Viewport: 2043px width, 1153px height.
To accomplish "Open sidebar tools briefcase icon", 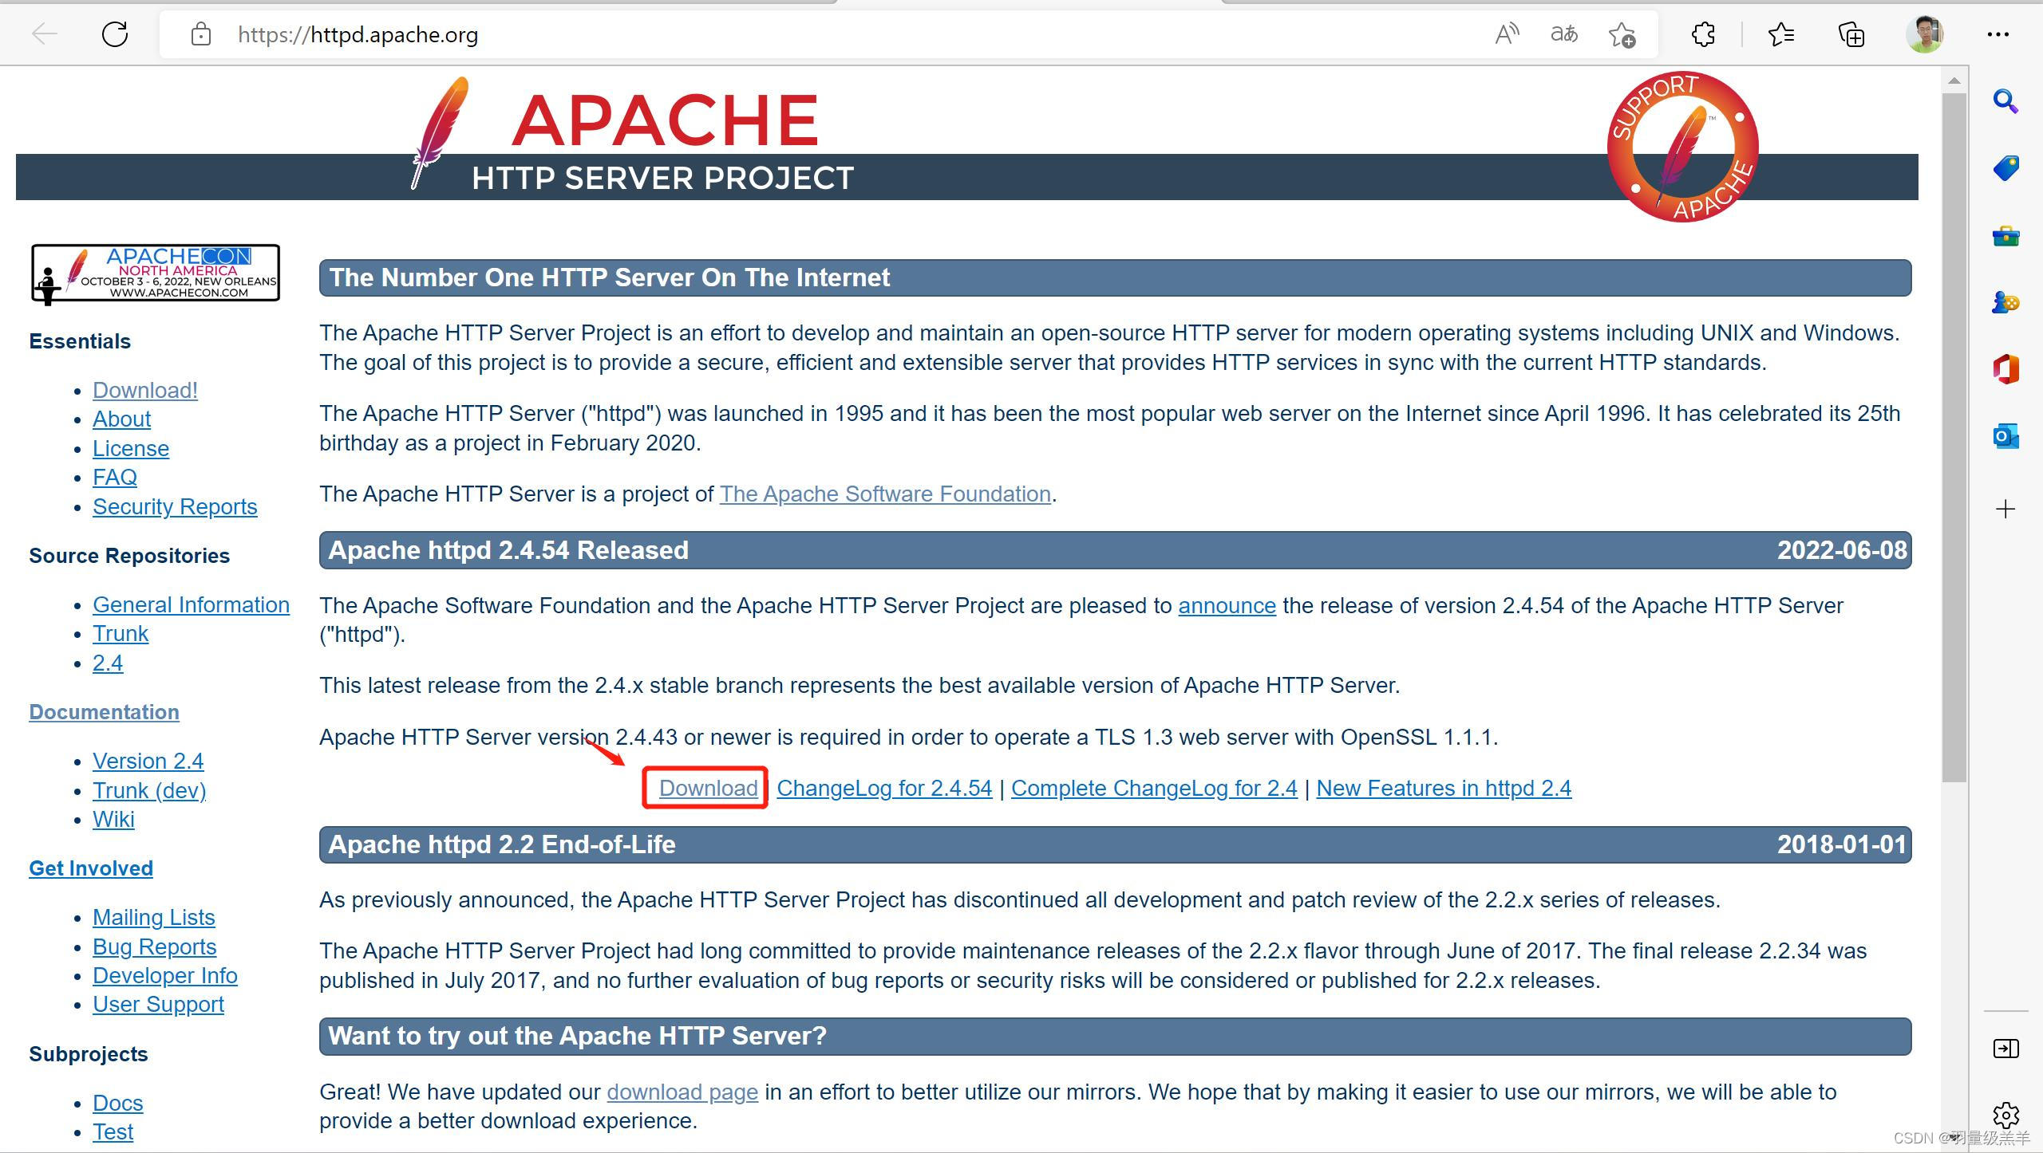I will tap(2005, 236).
